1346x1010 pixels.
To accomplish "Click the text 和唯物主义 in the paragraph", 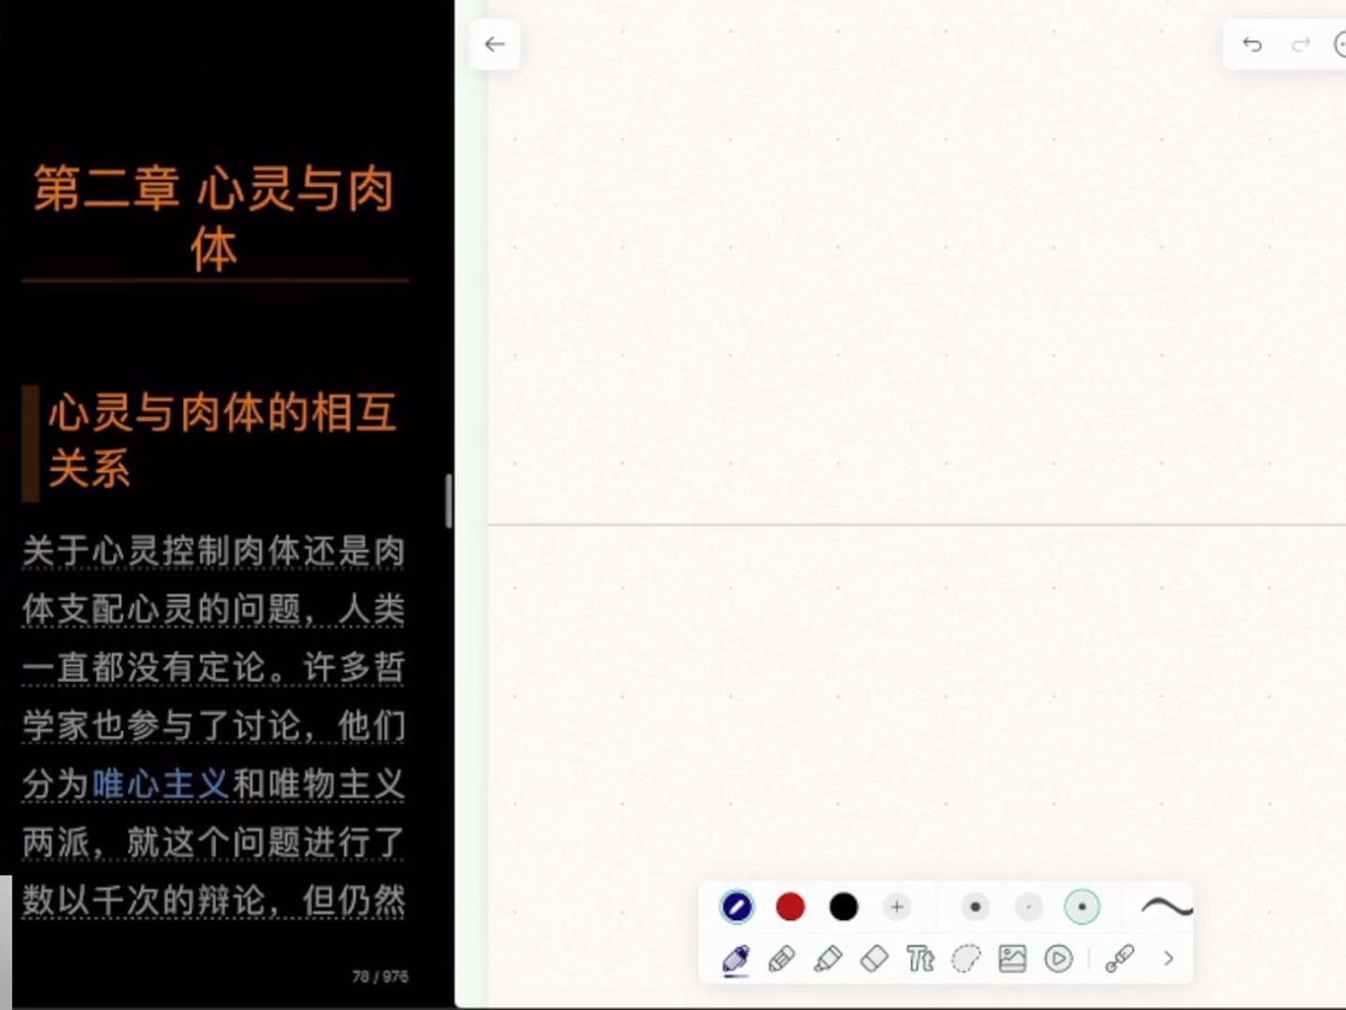I will pos(319,784).
